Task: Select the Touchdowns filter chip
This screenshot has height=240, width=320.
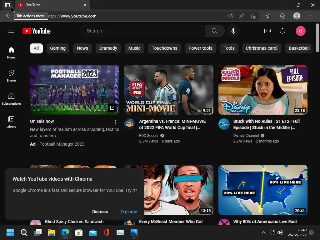Action: (164, 48)
